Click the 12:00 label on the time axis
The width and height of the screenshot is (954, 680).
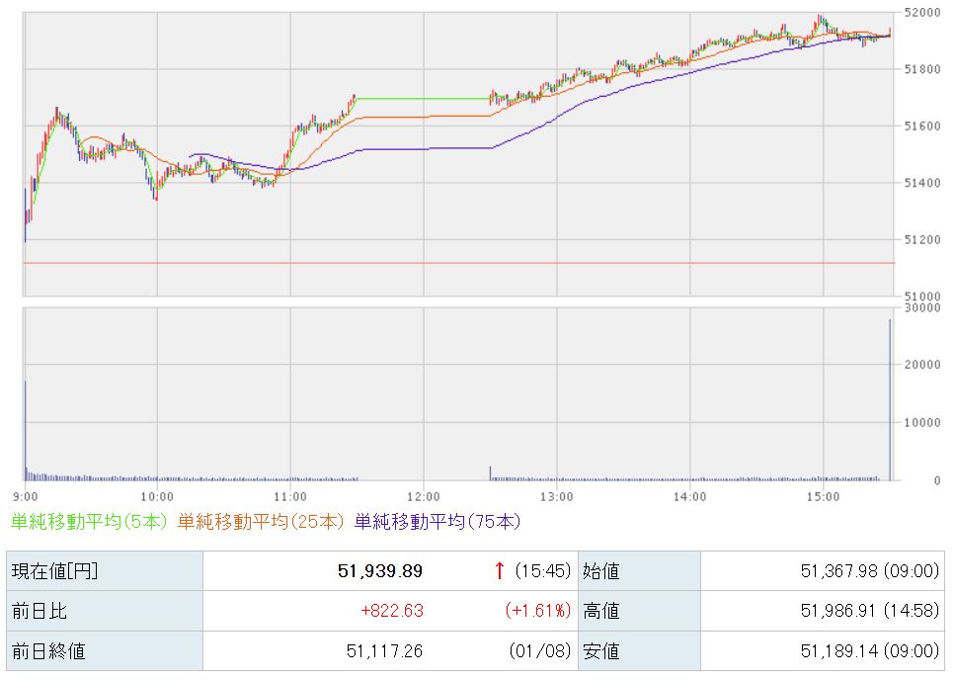pyautogui.click(x=423, y=495)
